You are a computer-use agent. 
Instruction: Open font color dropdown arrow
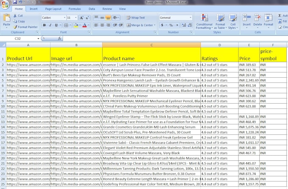click(89, 25)
